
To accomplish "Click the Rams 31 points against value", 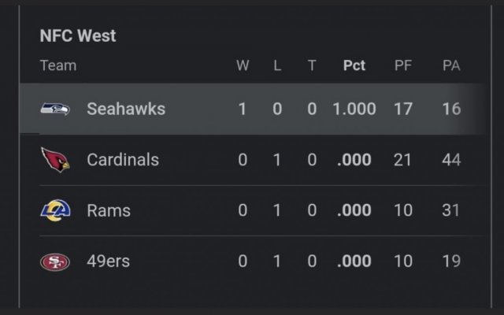I will coord(450,210).
